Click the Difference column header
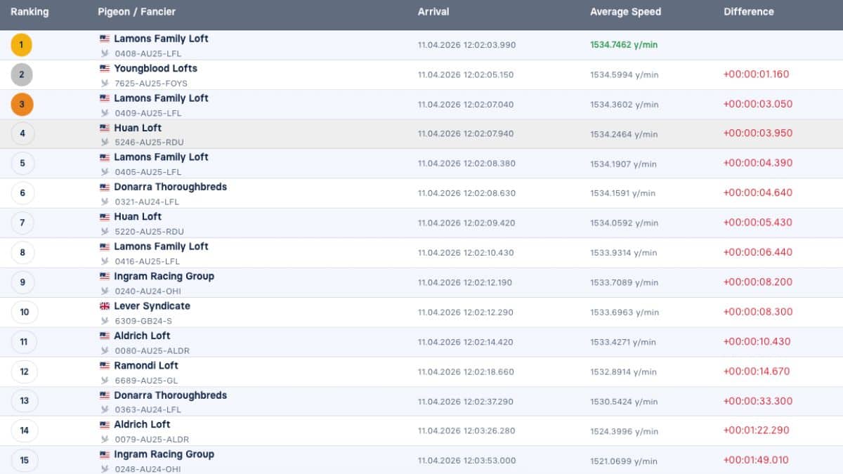The image size is (843, 474). pos(749,12)
